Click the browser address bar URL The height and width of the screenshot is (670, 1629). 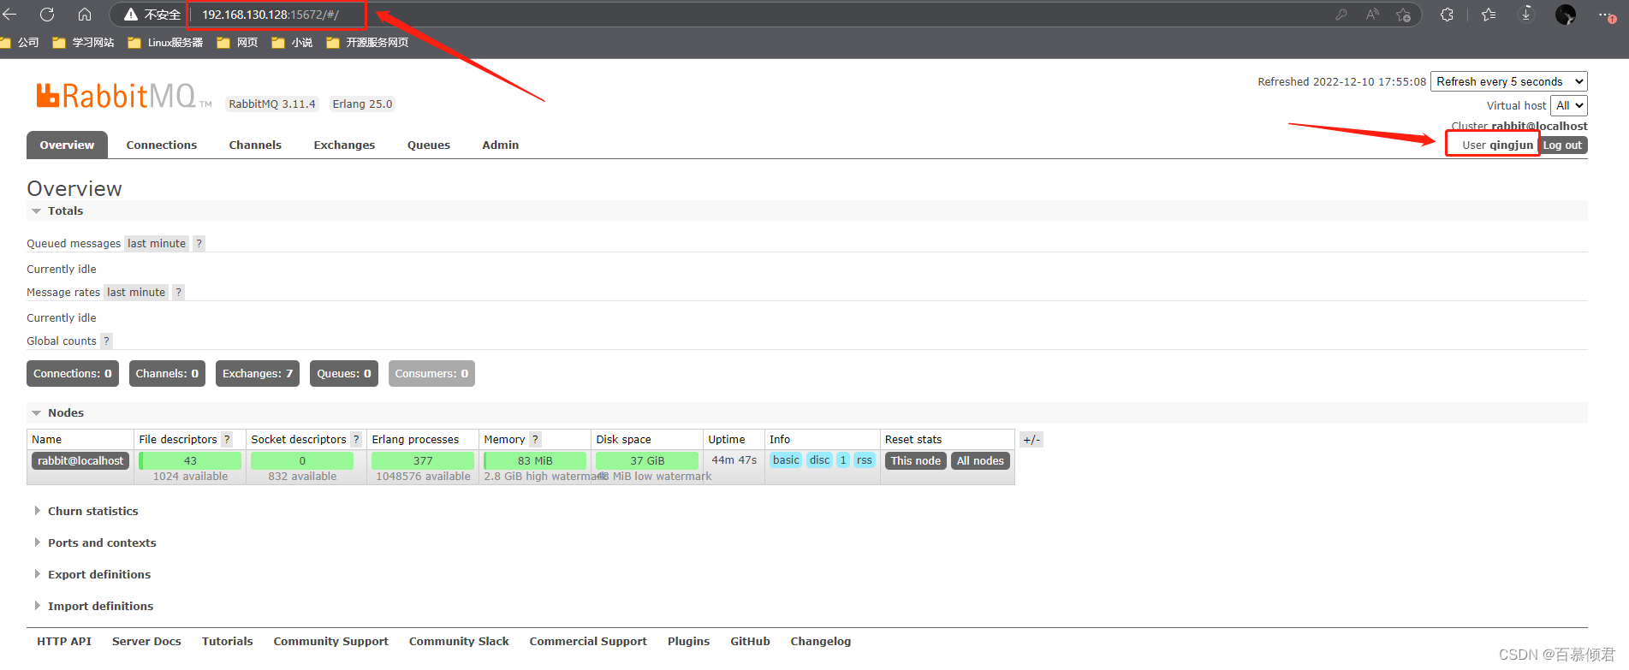point(271,15)
